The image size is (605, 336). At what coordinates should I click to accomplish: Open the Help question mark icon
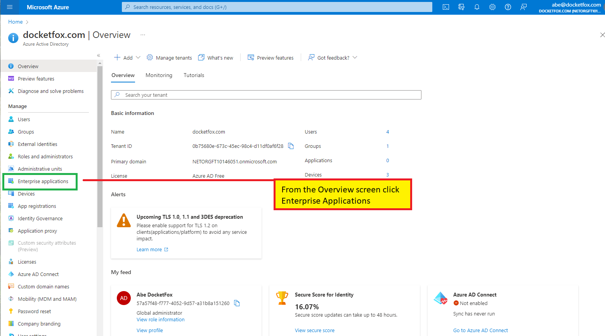pyautogui.click(x=508, y=7)
